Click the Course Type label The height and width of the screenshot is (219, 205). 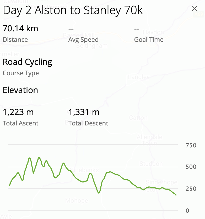click(x=21, y=73)
